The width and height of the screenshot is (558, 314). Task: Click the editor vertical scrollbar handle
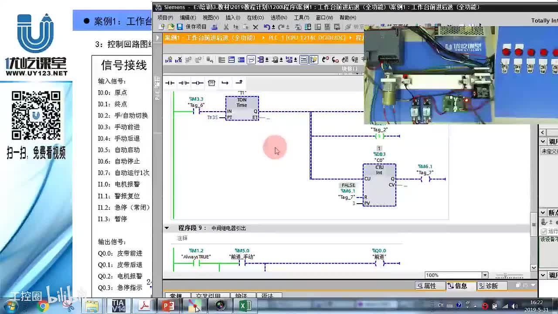pos(534,225)
